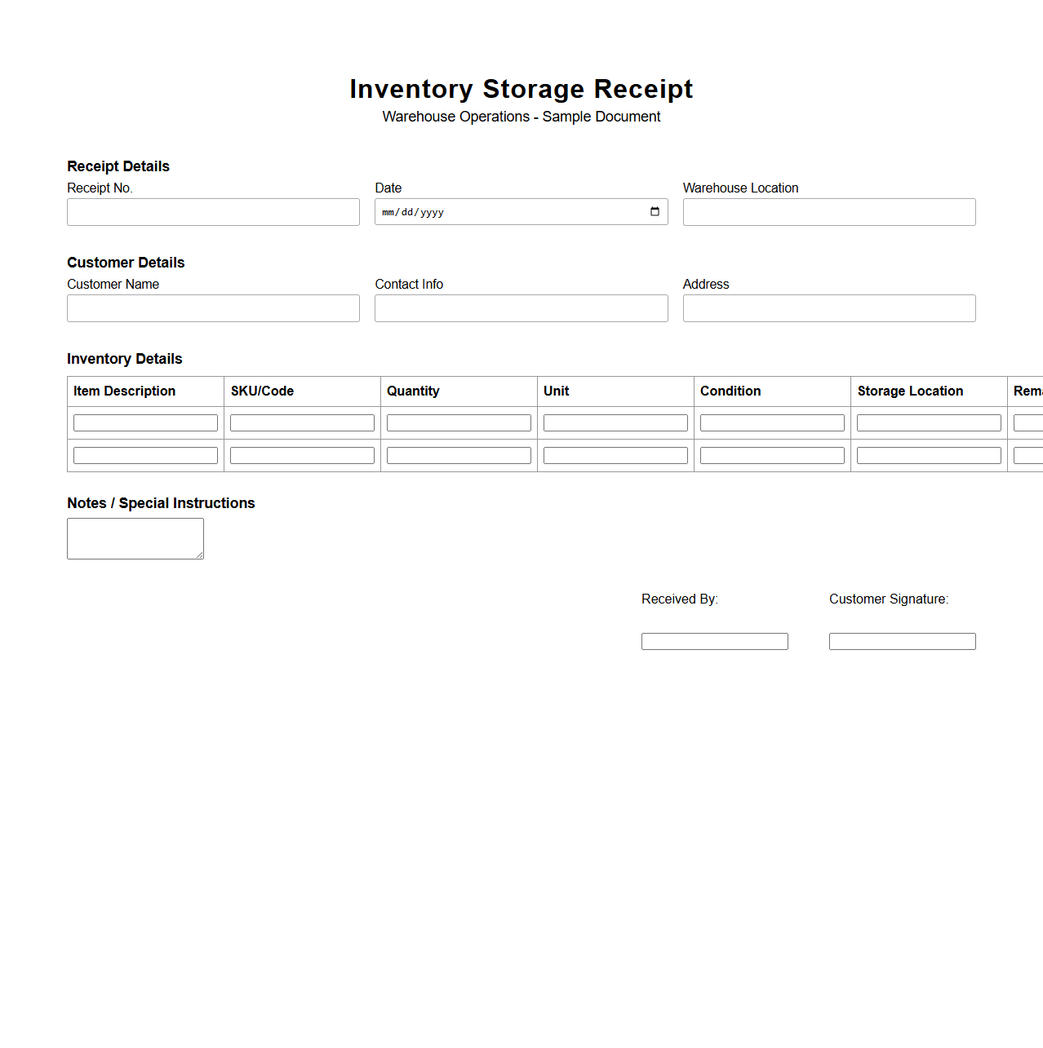Focus the Customer Name input

pos(213,308)
